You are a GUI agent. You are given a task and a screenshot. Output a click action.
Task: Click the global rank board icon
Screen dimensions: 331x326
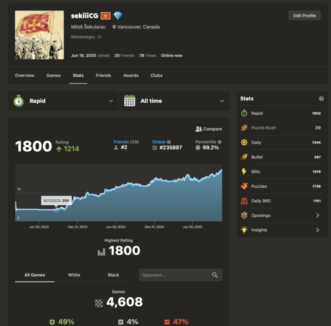pyautogui.click(x=155, y=148)
